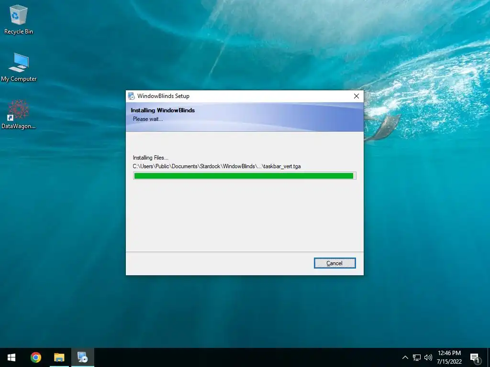The height and width of the screenshot is (367, 490).
Task: Show hidden system tray icons
Action: pos(405,357)
